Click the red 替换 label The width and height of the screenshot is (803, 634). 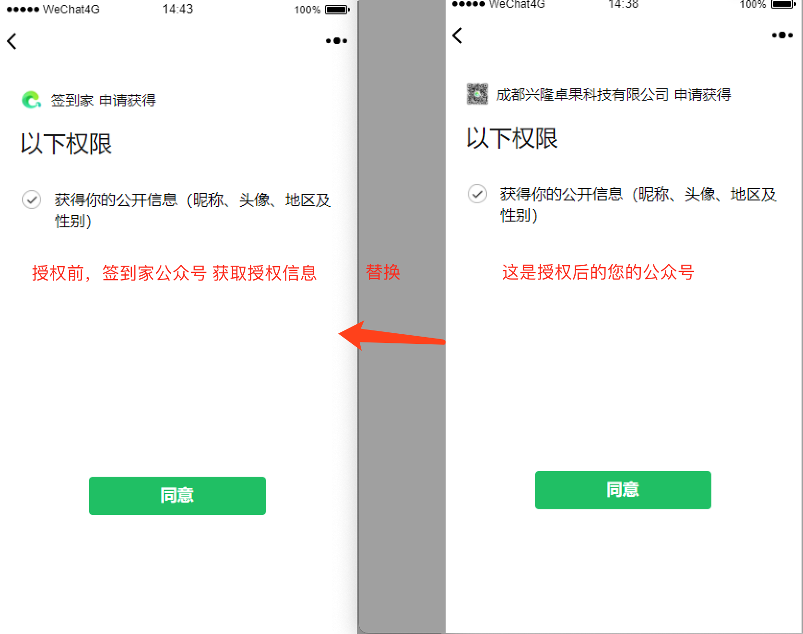383,272
